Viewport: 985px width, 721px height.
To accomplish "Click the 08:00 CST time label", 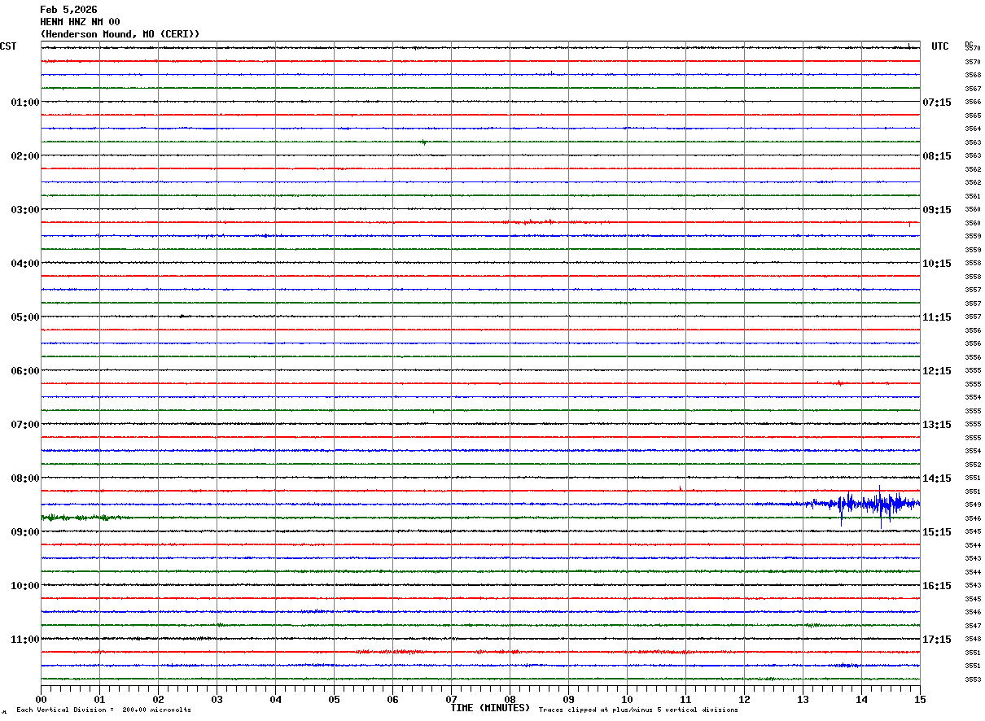I will 24,478.
